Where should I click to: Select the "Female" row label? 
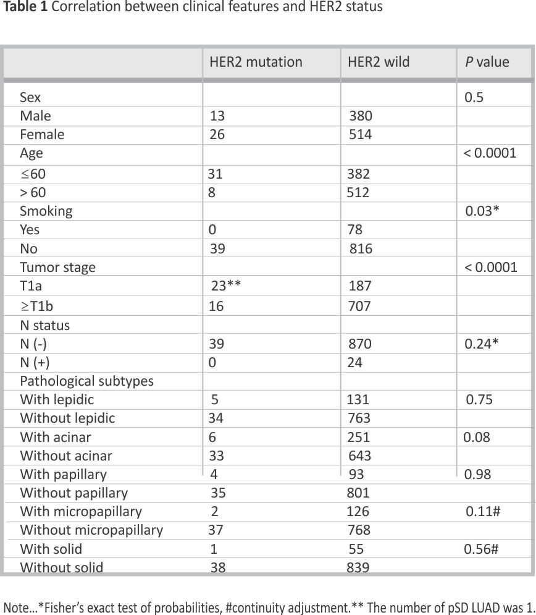click(42, 134)
